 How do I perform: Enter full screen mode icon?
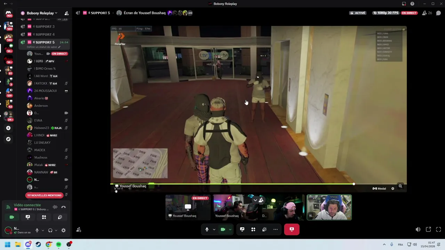(438, 230)
